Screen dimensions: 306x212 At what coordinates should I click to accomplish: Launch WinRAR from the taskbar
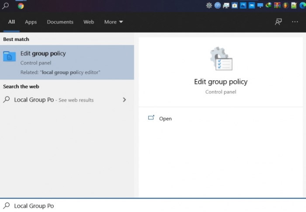tap(277, 5)
